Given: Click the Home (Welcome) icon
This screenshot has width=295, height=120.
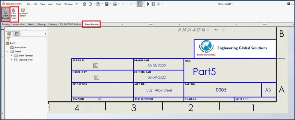Looking at the screenshot, I should [85, 4].
